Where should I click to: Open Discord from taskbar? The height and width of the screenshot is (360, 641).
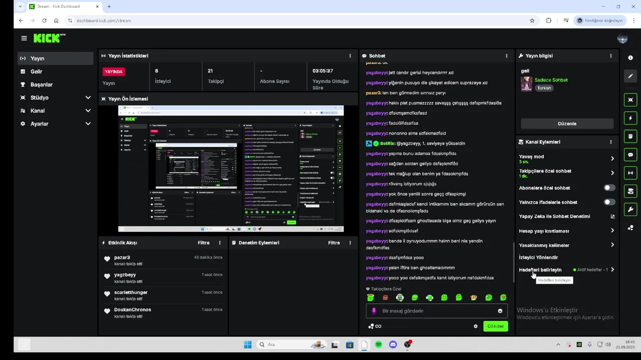pos(393,344)
